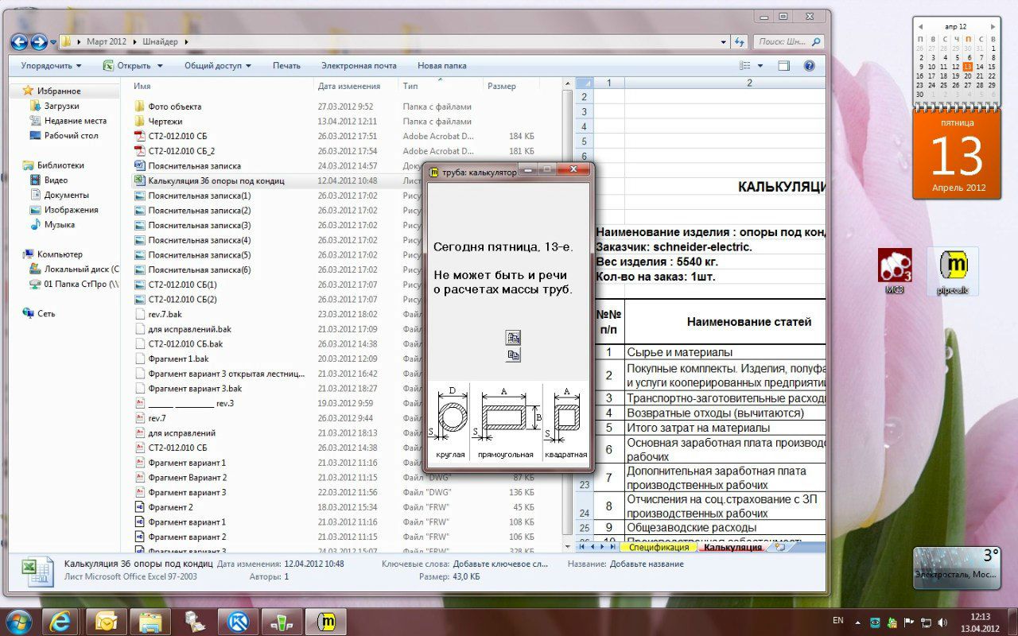The image size is (1018, 636).
Task: Launch Internet Explorer from the taskbar
Action: point(60,621)
